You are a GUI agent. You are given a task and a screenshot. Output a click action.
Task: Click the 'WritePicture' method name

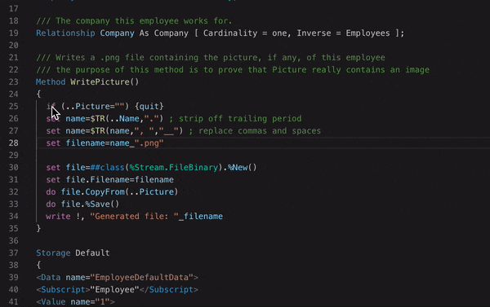pos(100,82)
